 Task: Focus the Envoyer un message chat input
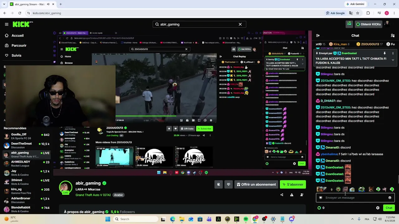[x=355, y=198]
